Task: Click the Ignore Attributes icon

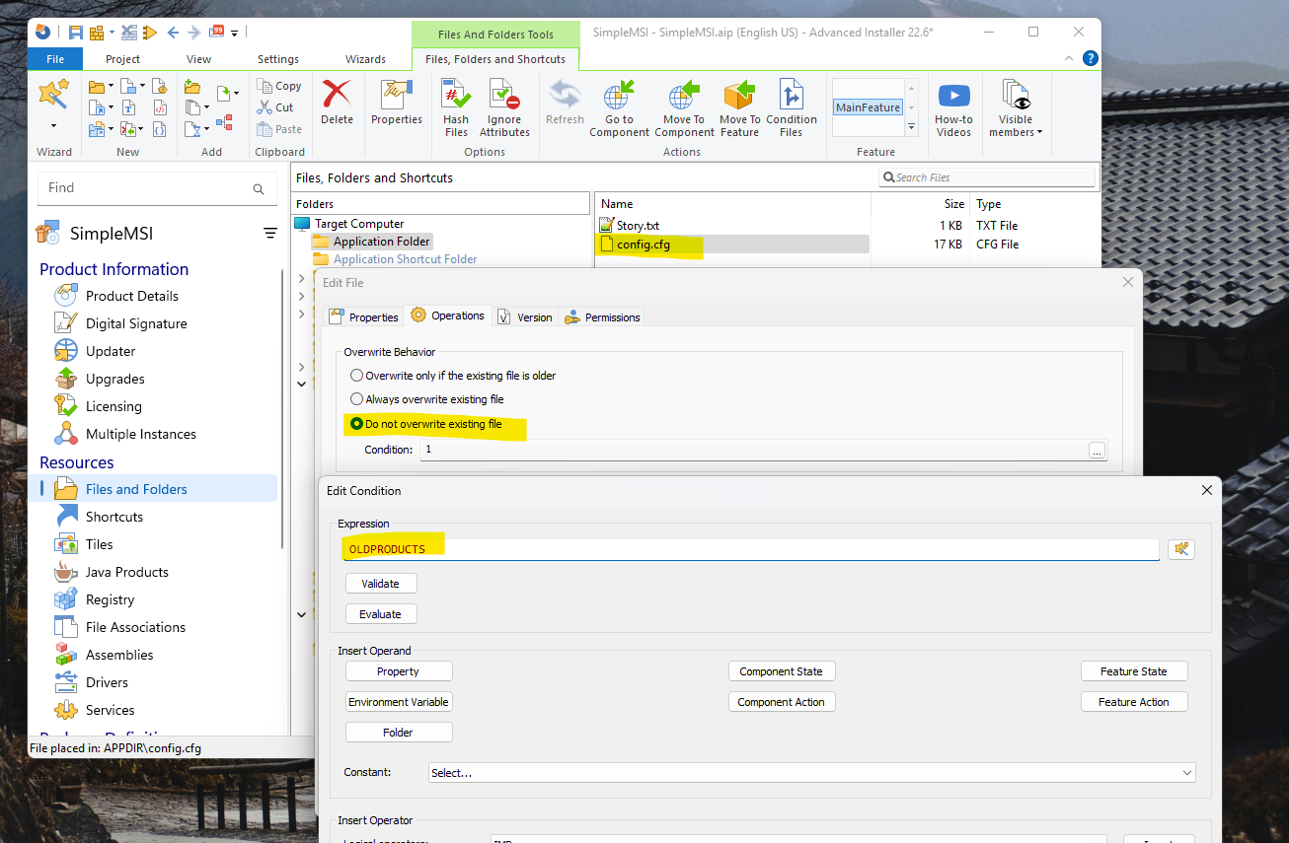Action: coord(504,108)
